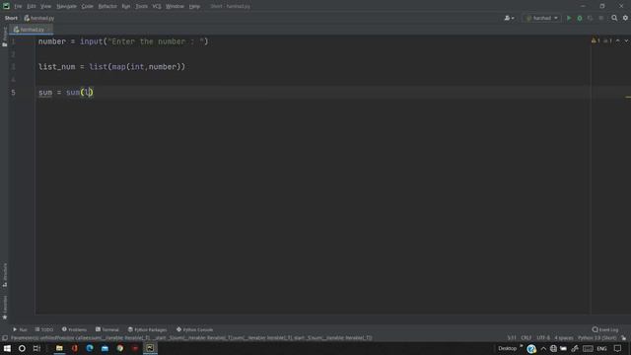Open the Tools menu
The width and height of the screenshot is (631, 355).
141,7
